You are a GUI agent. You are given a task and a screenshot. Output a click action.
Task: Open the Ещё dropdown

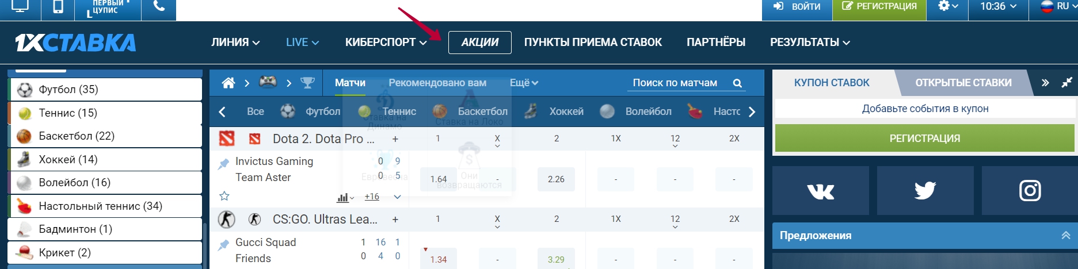(524, 83)
